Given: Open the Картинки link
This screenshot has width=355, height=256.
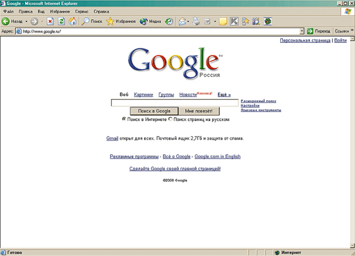Looking at the screenshot, I should [144, 95].
